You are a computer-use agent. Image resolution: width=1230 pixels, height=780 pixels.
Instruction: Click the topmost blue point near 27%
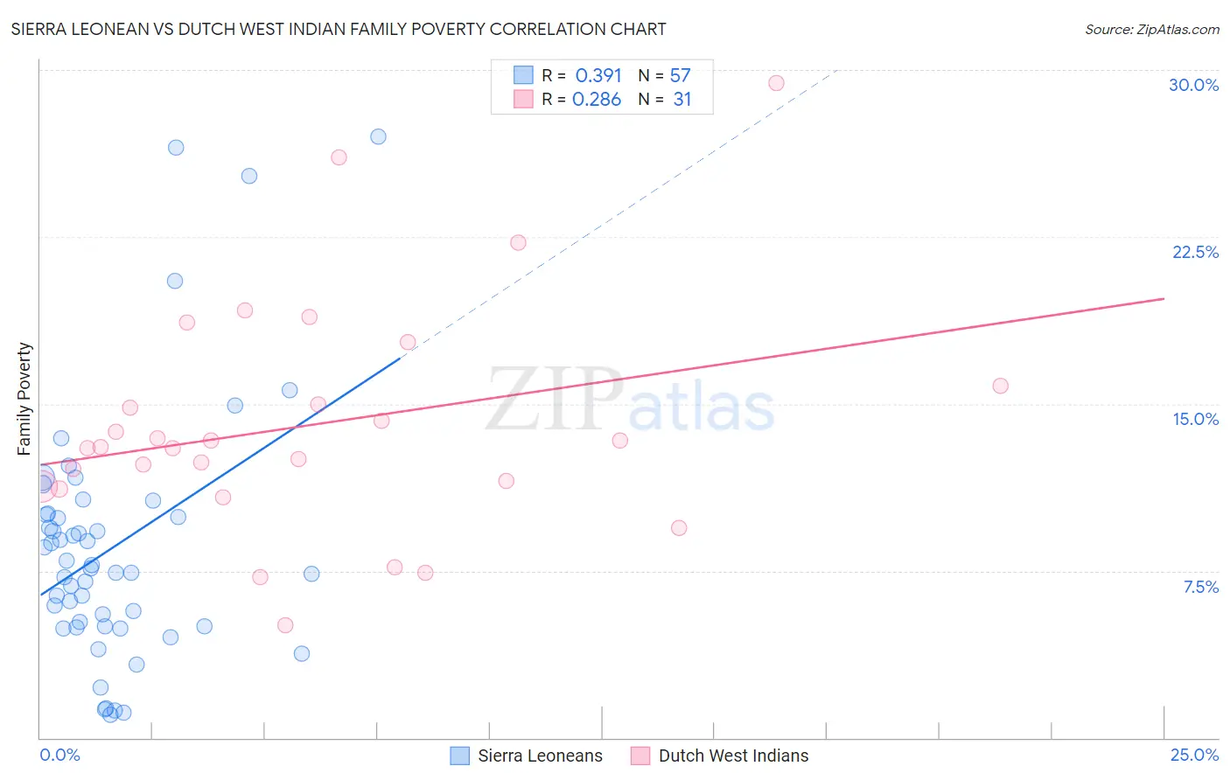378,136
